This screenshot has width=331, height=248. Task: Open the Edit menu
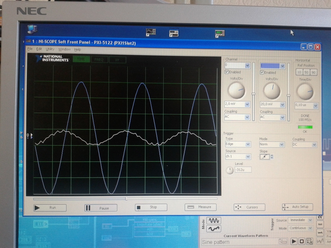39,49
